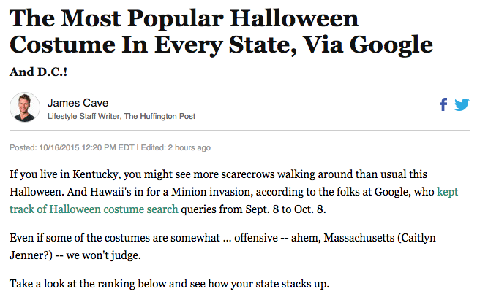Click the 'Take a look at the ranking below' sentence

click(169, 284)
